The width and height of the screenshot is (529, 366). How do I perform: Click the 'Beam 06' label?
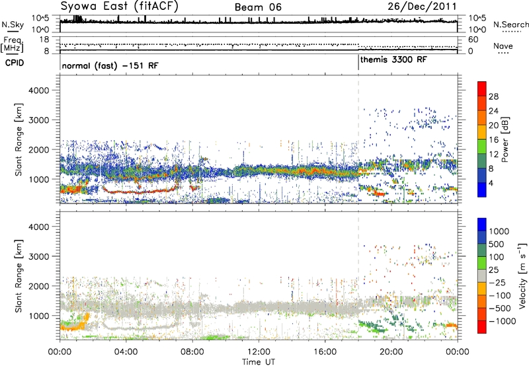pyautogui.click(x=258, y=7)
